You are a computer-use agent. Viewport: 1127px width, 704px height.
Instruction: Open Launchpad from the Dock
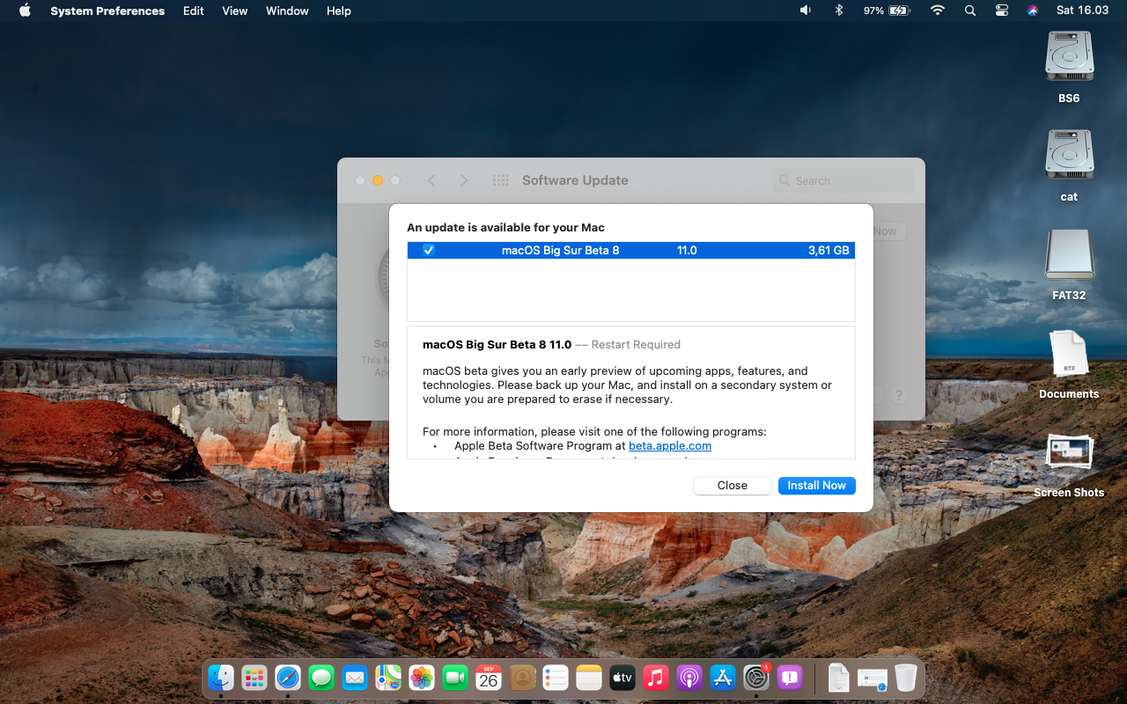coord(254,678)
